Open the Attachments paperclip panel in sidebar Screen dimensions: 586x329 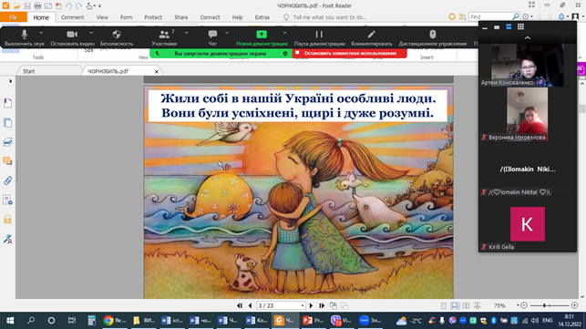[7, 180]
